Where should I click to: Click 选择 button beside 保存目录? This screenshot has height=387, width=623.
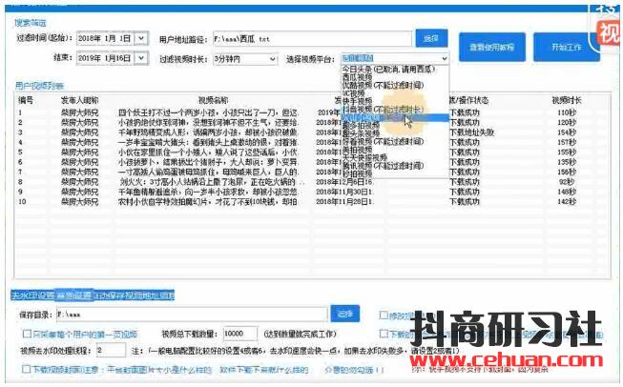click(344, 314)
